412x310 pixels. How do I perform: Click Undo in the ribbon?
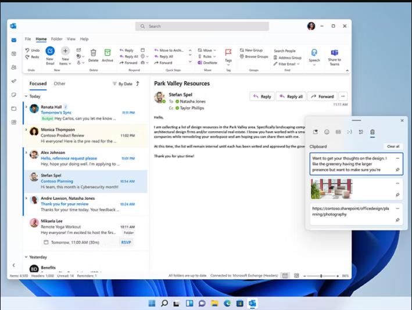[33, 50]
